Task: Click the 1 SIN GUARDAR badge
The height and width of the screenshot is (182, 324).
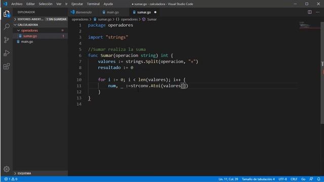Action: 56,19
